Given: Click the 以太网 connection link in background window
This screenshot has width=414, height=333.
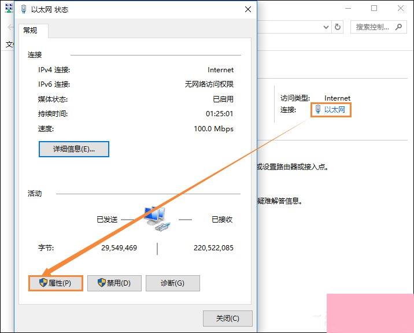Looking at the screenshot, I should point(335,110).
